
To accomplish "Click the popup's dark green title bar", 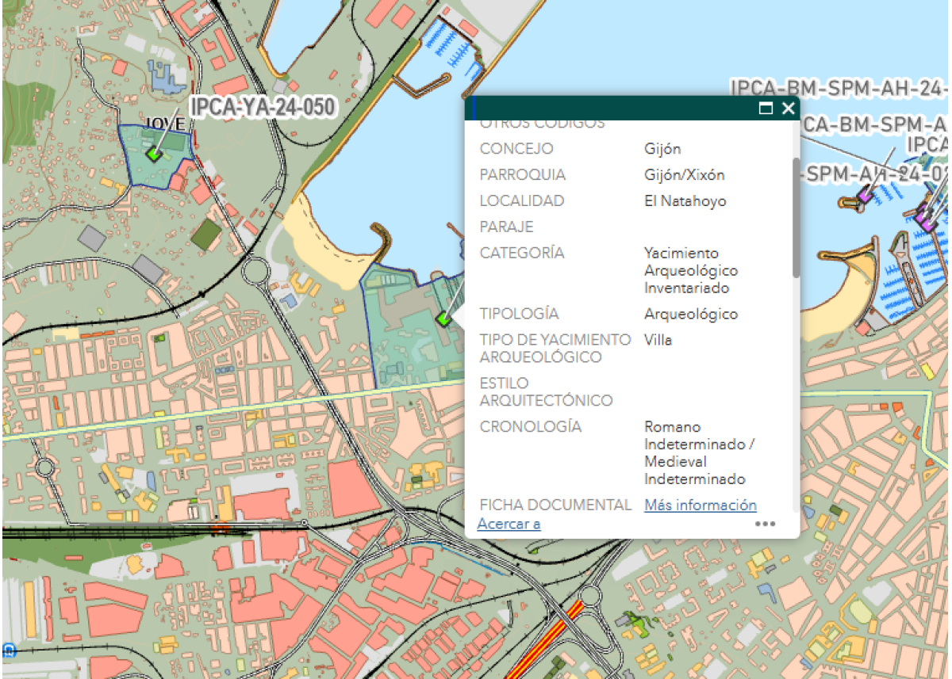I will [611, 109].
